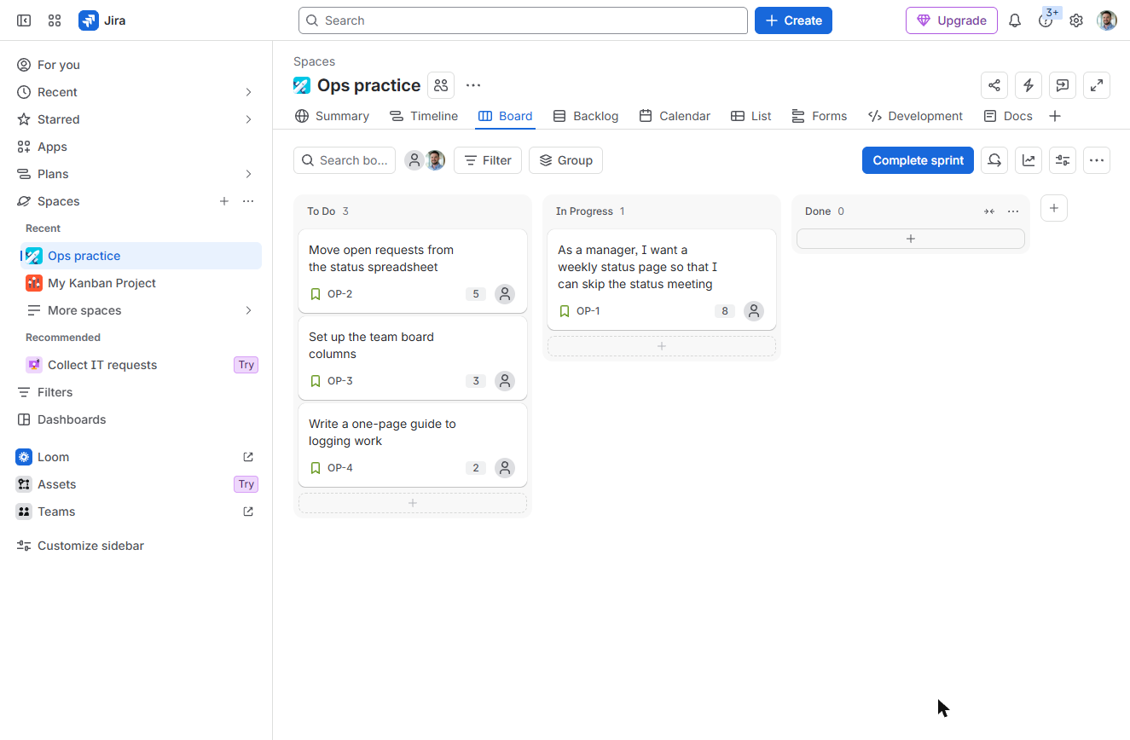Open the Backlog tab

pyautogui.click(x=585, y=116)
